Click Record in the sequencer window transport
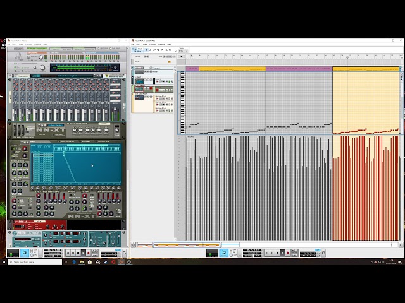The height and width of the screenshot is (303, 405). [288, 253]
